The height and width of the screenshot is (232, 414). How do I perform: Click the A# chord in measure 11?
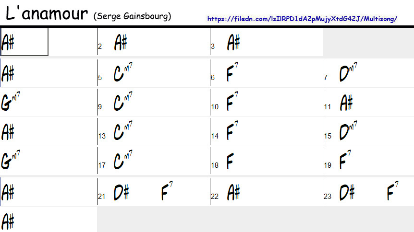[347, 103]
